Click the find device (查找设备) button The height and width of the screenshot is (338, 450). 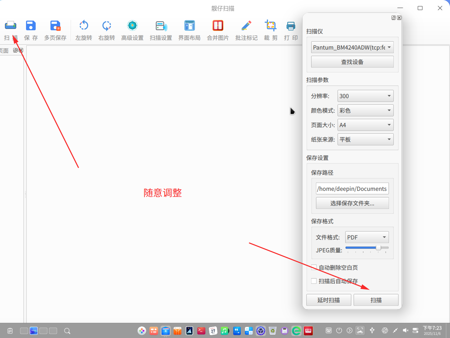[x=352, y=62]
